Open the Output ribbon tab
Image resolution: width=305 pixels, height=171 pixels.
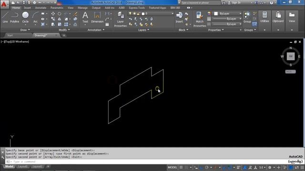point(96,8)
